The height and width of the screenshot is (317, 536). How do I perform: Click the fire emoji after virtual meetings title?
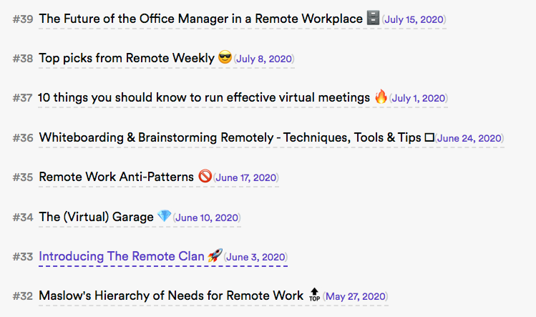tap(381, 97)
